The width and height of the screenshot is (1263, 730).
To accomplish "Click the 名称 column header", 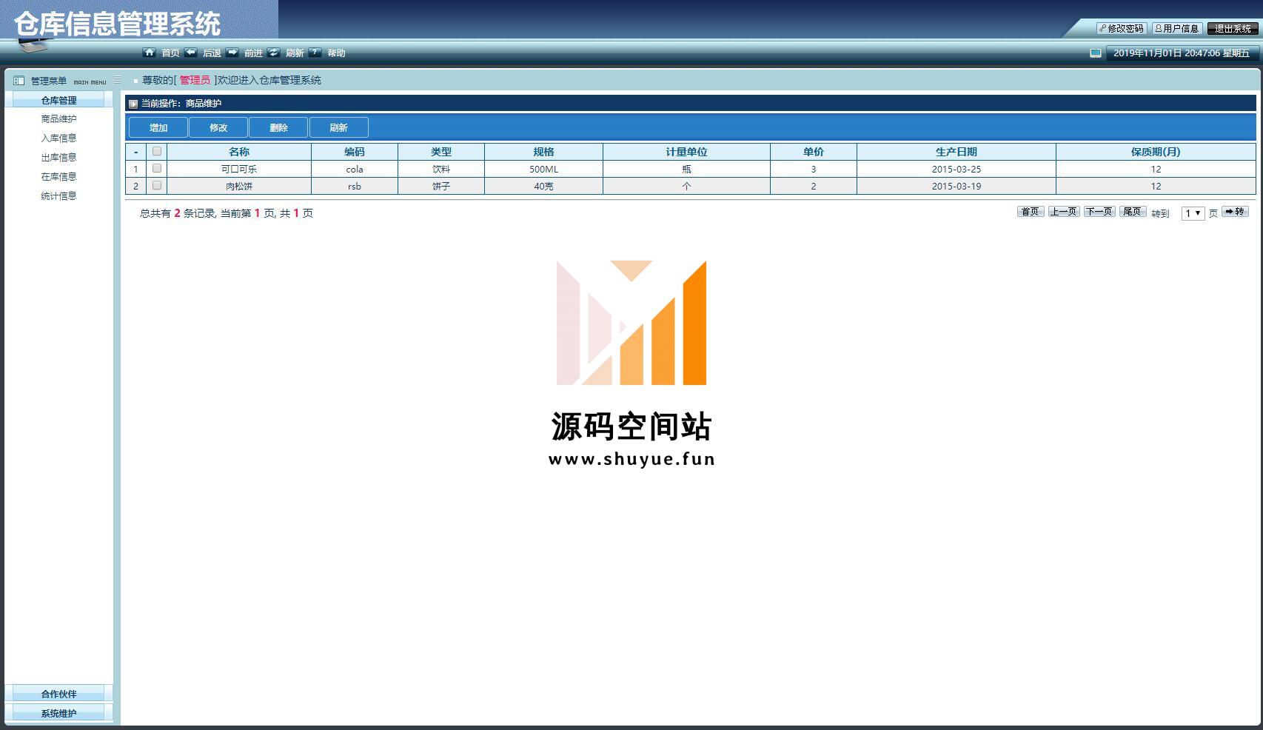I will (x=239, y=152).
